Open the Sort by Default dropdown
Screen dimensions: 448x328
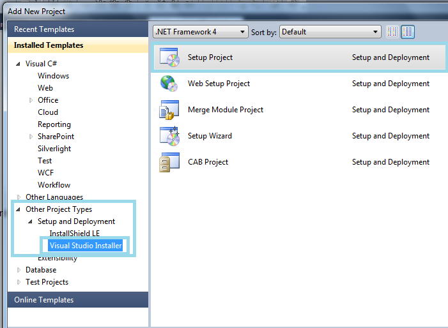[x=330, y=32]
